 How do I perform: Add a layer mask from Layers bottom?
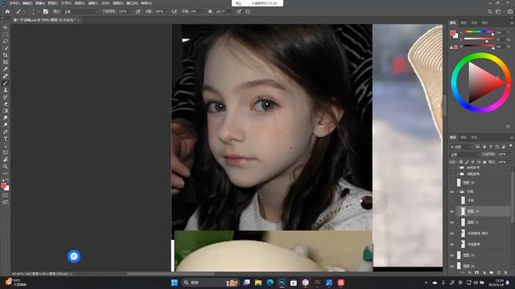477,273
